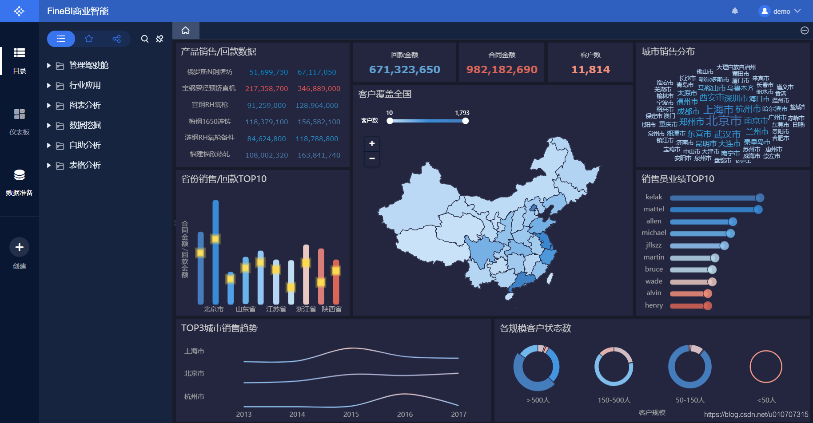Screen dimensions: 813x423
Task: Select the 图表分析 folder icon
Action: point(60,106)
